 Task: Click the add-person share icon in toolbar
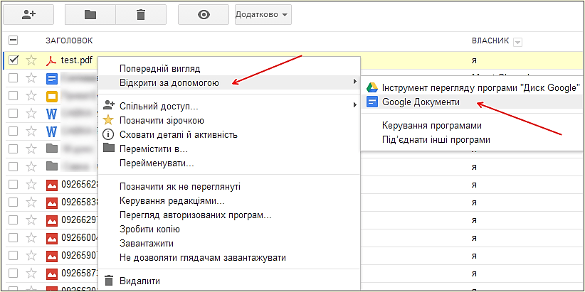28,14
